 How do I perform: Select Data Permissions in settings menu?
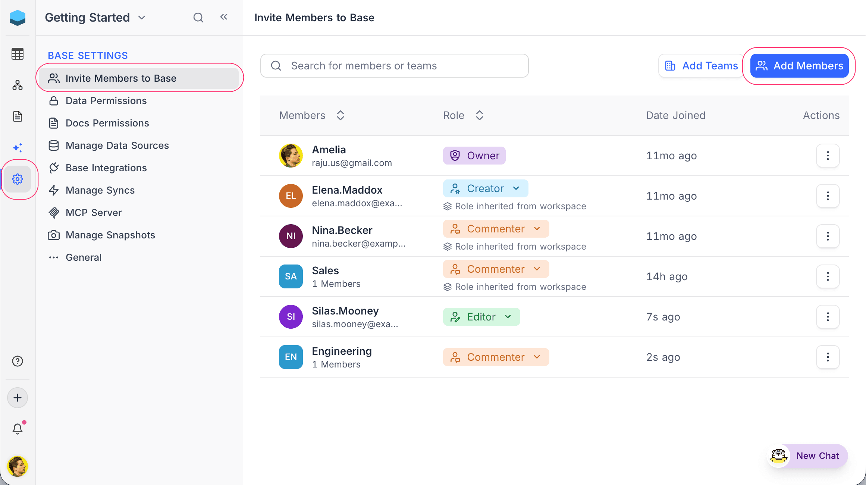coord(106,101)
